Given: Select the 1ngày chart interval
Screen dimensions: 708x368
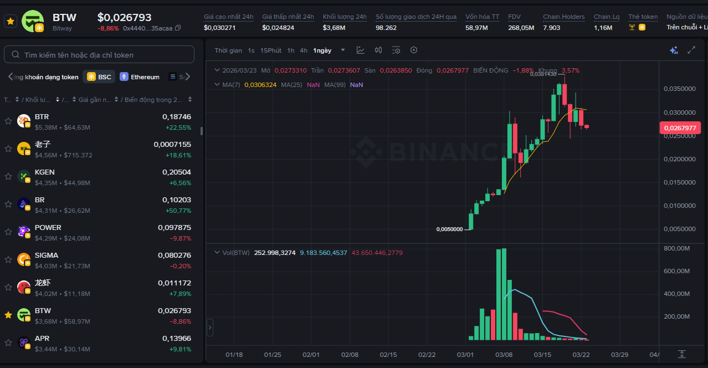Looking at the screenshot, I should click(322, 50).
